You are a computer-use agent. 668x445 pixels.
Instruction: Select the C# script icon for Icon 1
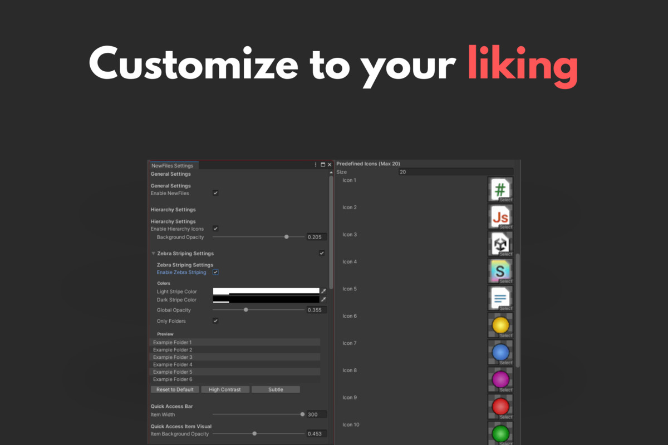[x=500, y=190]
